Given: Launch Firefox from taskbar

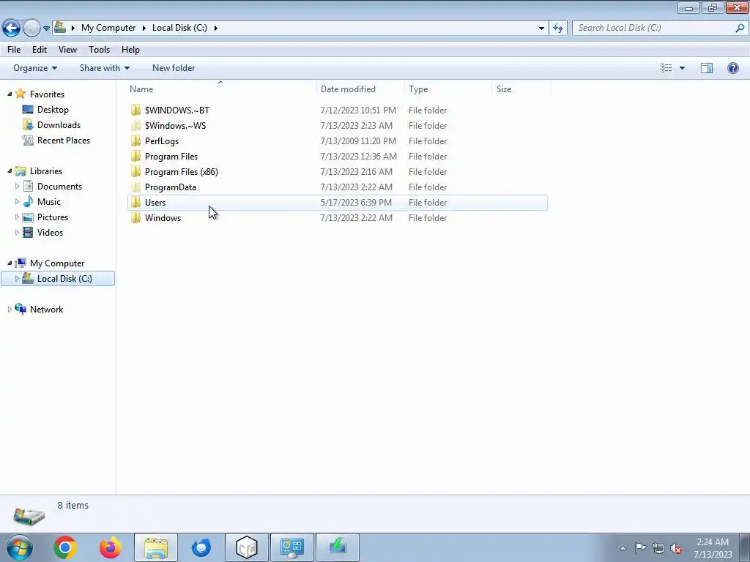Looking at the screenshot, I should pyautogui.click(x=110, y=547).
